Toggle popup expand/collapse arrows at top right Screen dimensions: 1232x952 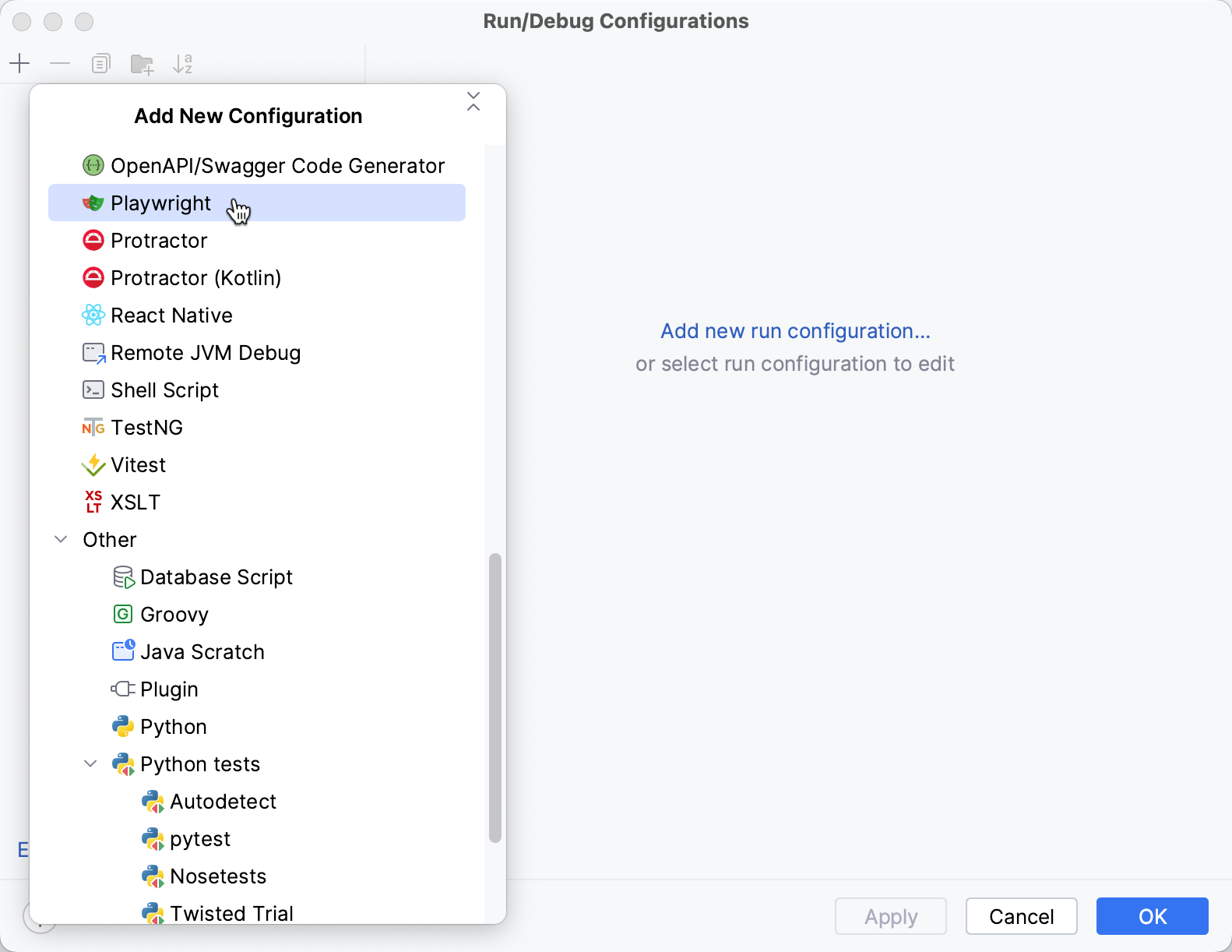[x=473, y=101]
